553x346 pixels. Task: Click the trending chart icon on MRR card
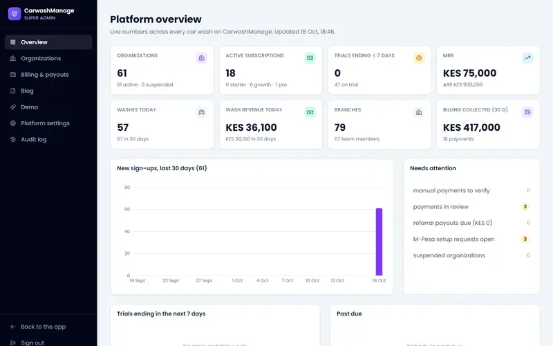coord(527,58)
